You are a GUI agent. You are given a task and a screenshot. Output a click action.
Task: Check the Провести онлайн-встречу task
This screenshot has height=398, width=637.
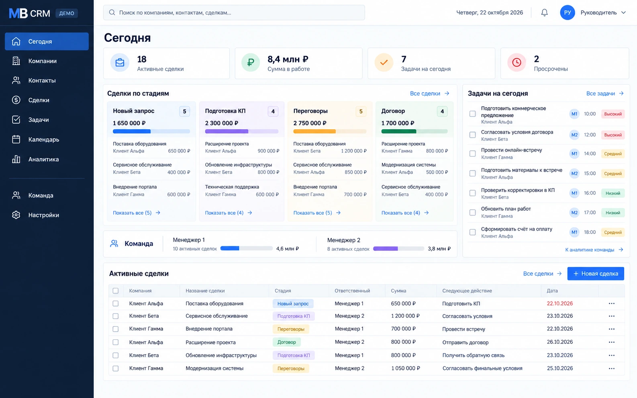(x=473, y=153)
